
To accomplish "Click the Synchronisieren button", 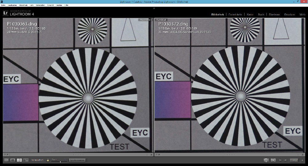I will pos(77,160).
